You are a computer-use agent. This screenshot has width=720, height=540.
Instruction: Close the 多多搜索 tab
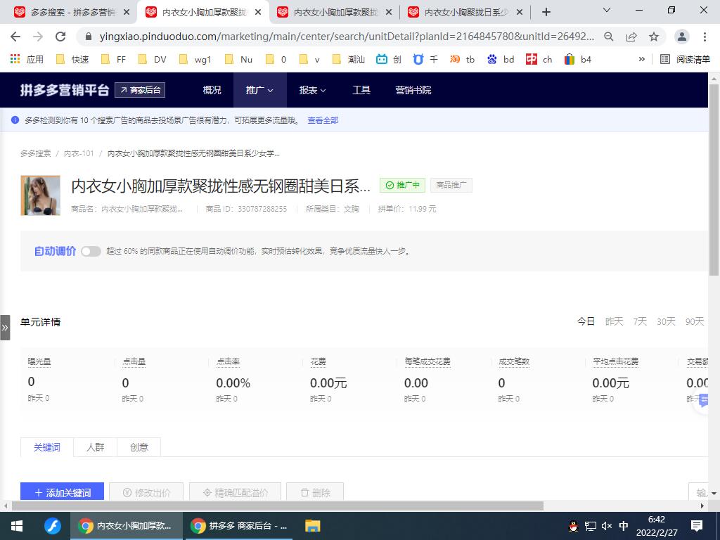point(127,13)
